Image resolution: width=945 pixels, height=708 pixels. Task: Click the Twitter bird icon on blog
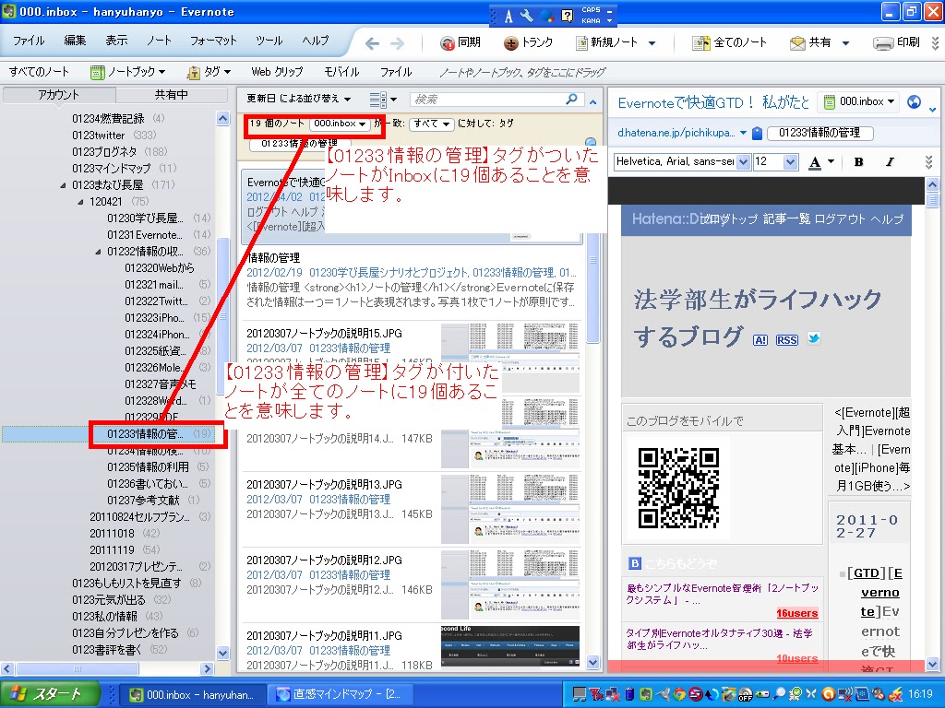pyautogui.click(x=814, y=338)
